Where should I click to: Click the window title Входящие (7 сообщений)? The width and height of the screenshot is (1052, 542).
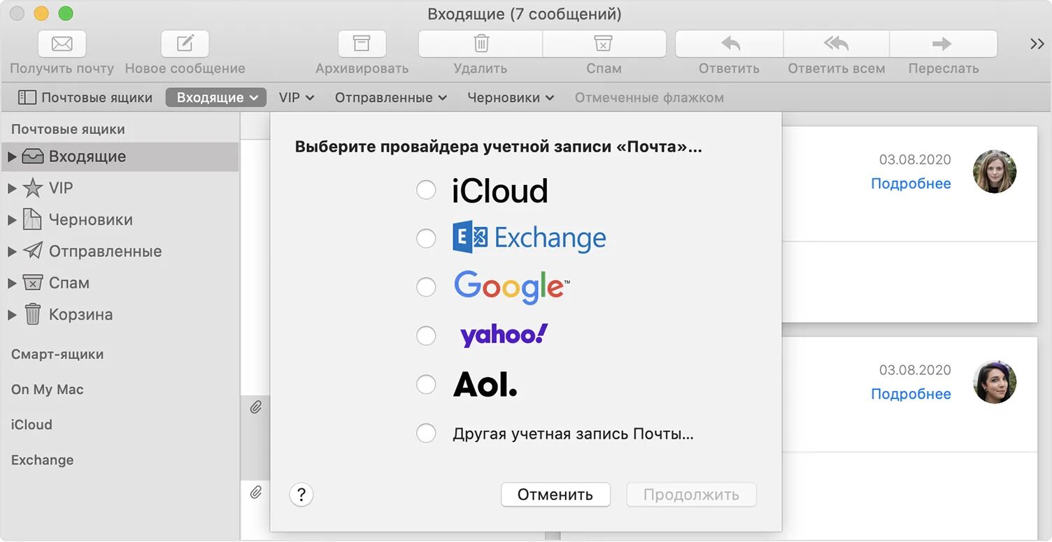(x=524, y=14)
